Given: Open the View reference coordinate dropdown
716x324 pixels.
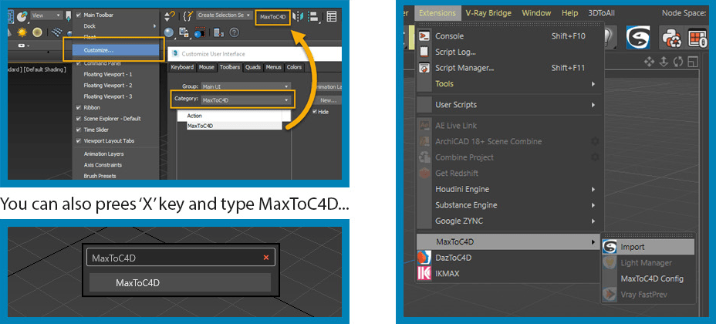Looking at the screenshot, I should (x=46, y=15).
